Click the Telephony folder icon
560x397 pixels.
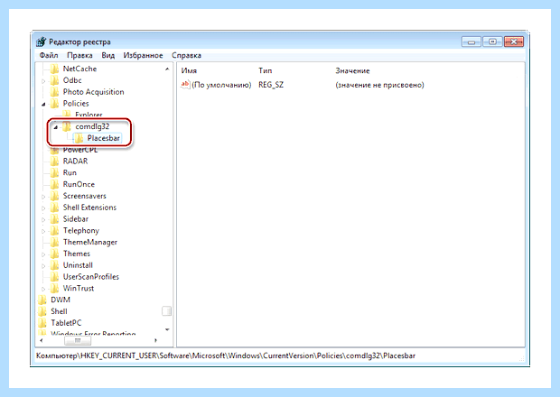point(54,230)
